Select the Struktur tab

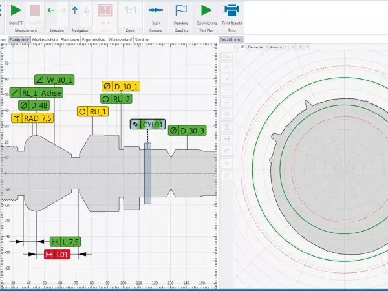pyautogui.click(x=142, y=39)
